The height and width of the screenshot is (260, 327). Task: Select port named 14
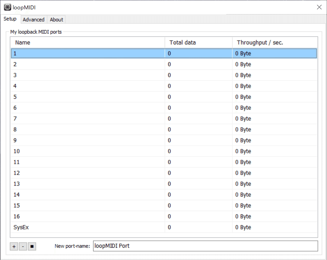coord(164,195)
